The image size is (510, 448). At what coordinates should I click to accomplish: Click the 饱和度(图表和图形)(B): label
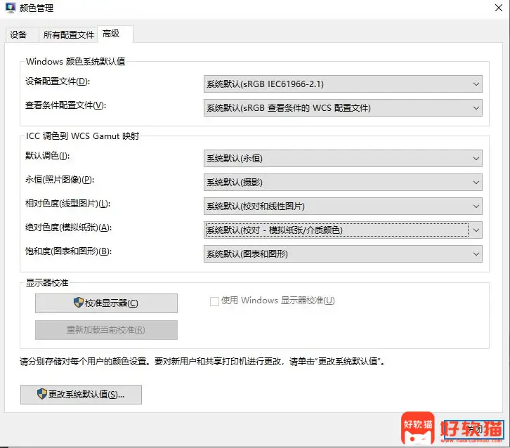click(69, 251)
